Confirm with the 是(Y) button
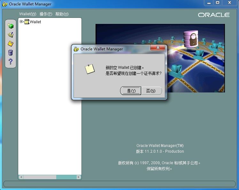Screen dimensions: 239x190 pyautogui.click(x=131, y=91)
